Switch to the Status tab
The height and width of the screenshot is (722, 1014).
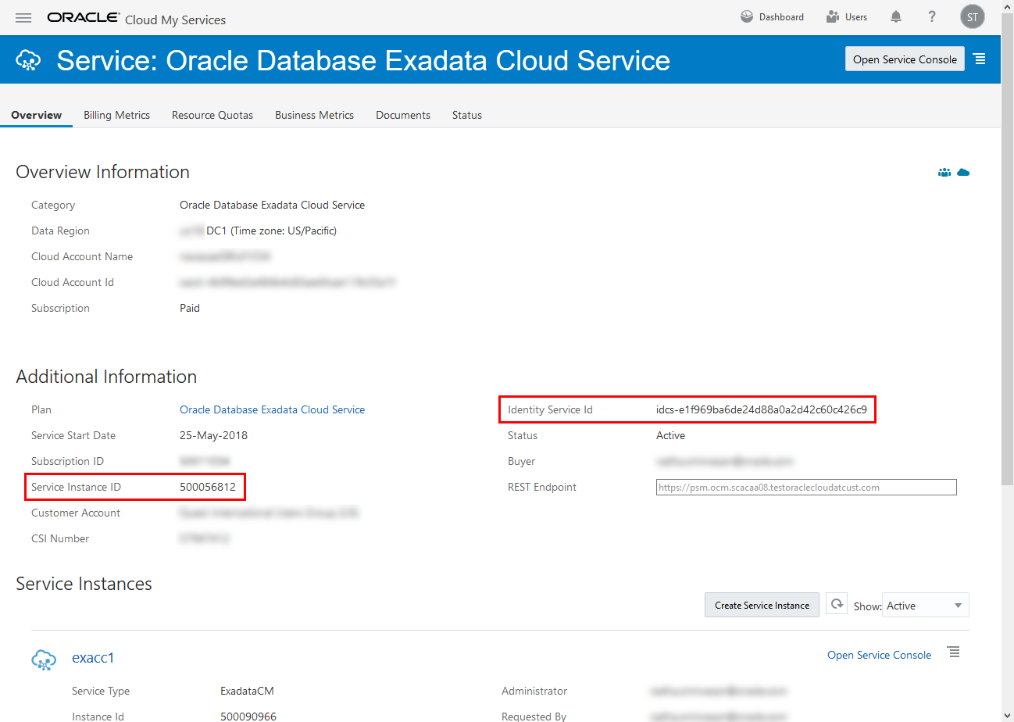(x=467, y=115)
